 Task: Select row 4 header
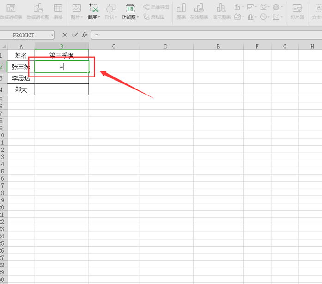[3, 89]
